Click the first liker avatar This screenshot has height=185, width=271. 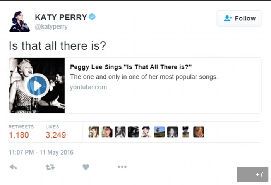tap(94, 132)
